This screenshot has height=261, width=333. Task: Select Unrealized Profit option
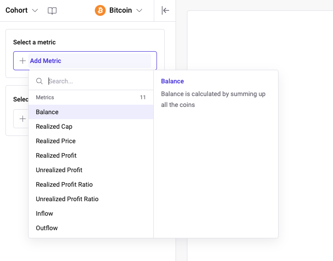click(59, 170)
